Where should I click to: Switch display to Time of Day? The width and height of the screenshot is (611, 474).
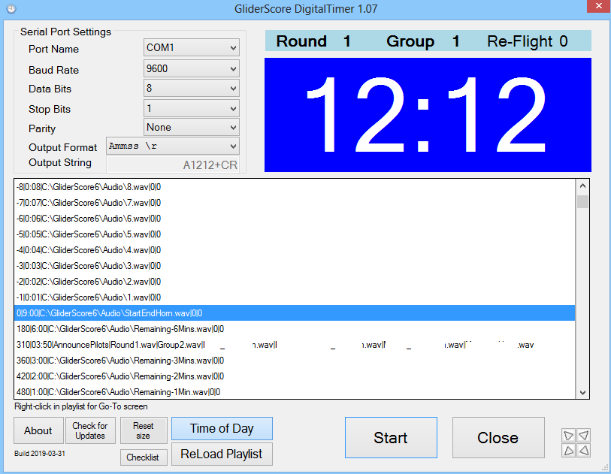pos(222,428)
